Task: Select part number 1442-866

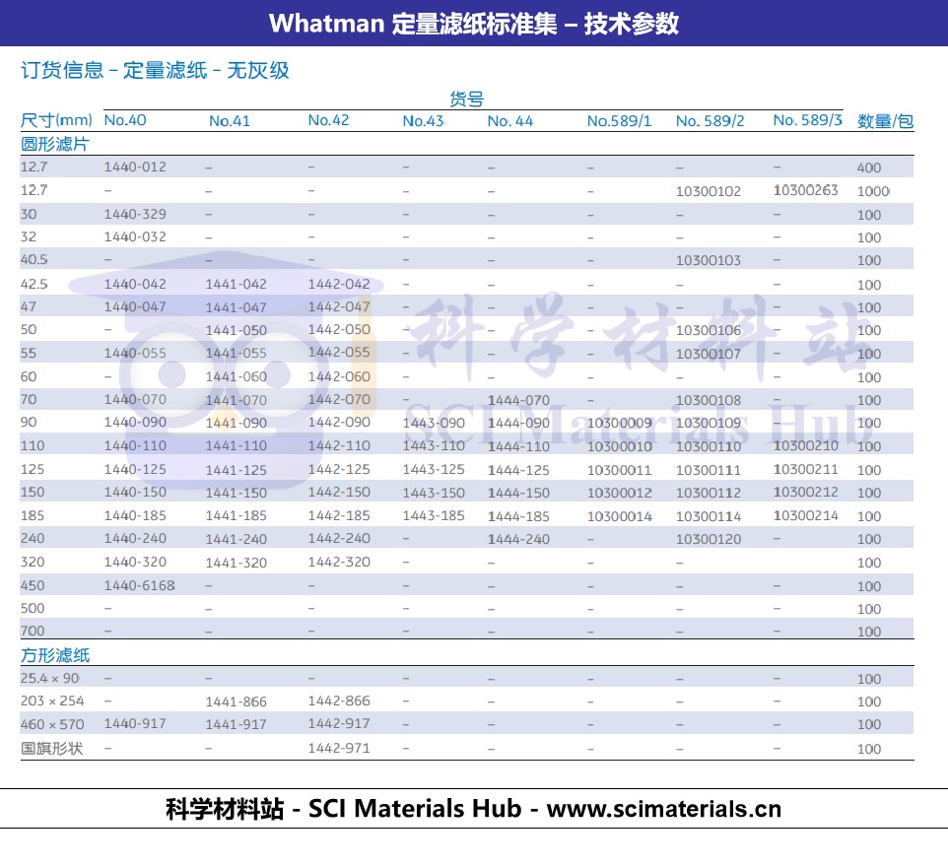Action: [339, 701]
